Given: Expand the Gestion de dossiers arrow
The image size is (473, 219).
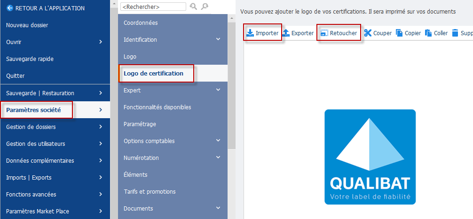Looking at the screenshot, I should click(x=101, y=127).
